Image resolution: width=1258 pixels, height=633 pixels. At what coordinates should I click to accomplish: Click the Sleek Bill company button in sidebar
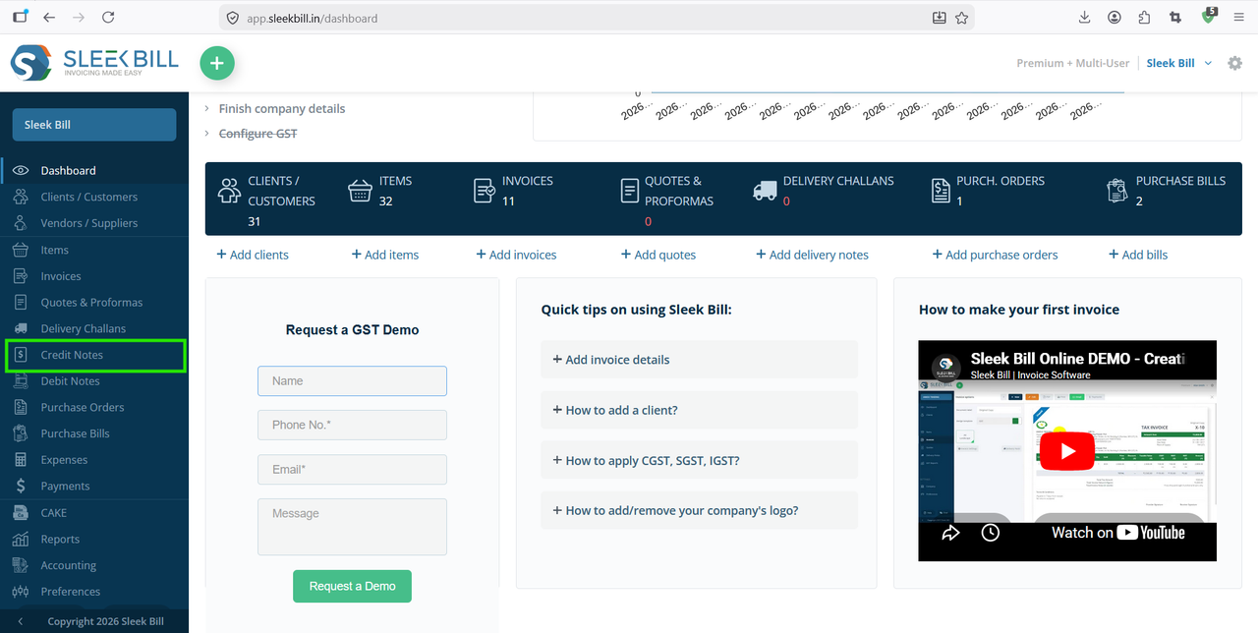[x=94, y=125]
